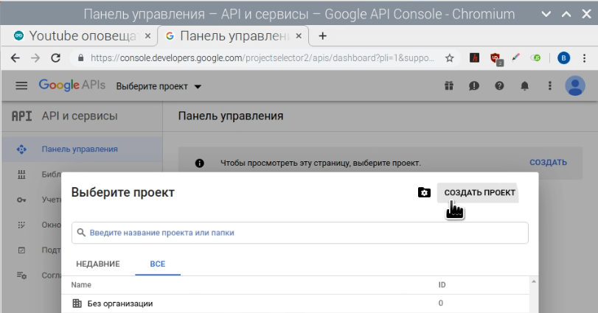Click the Name column header

pyautogui.click(x=81, y=285)
